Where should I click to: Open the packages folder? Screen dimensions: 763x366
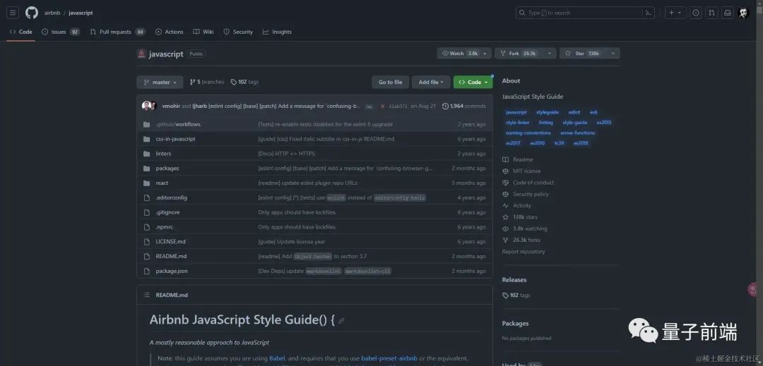167,169
